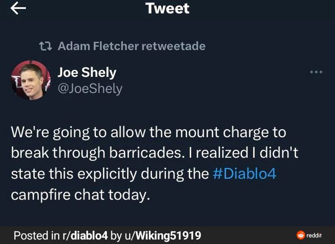The width and height of the screenshot is (335, 244).
Task: Open the Joe Shely display name
Action: click(86, 72)
